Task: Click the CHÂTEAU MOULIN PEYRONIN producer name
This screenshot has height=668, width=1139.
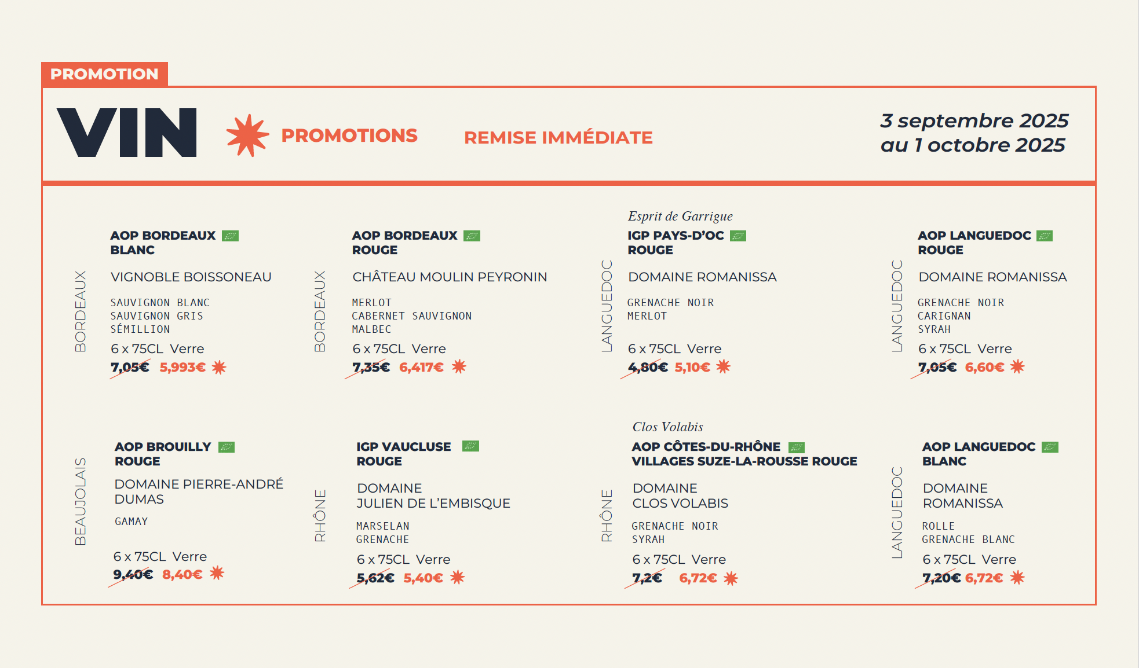Action: click(450, 277)
